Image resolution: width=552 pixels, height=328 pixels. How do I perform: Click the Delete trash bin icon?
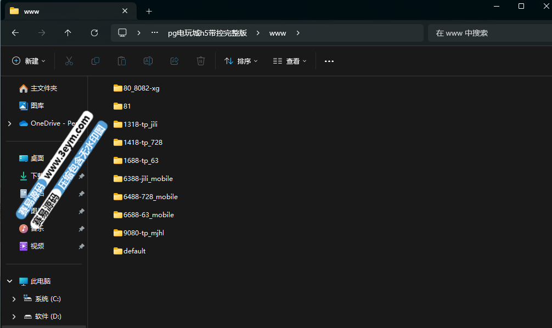[x=201, y=61]
